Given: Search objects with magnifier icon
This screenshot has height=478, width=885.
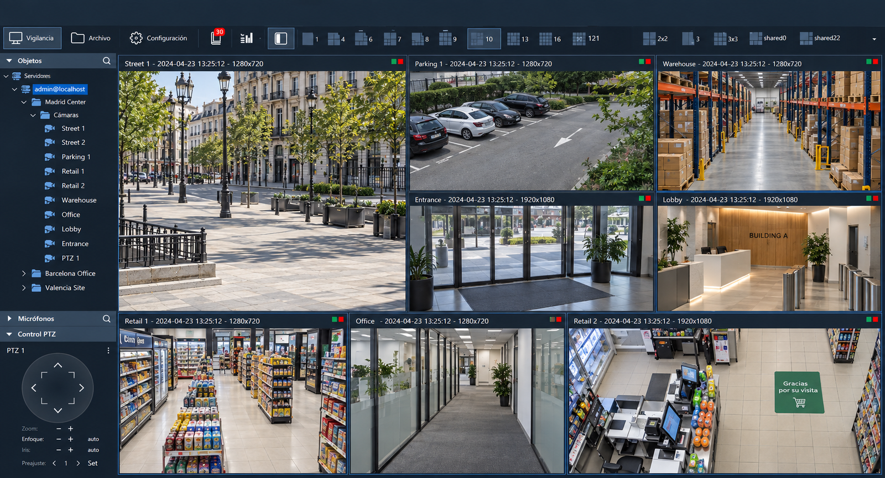Looking at the screenshot, I should click(107, 61).
